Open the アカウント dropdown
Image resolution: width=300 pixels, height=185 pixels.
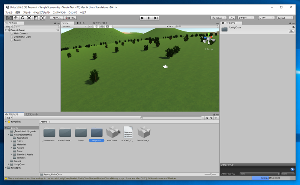coord(246,18)
